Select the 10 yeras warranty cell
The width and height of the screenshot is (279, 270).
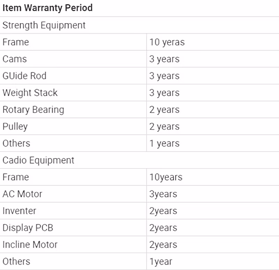click(213, 42)
